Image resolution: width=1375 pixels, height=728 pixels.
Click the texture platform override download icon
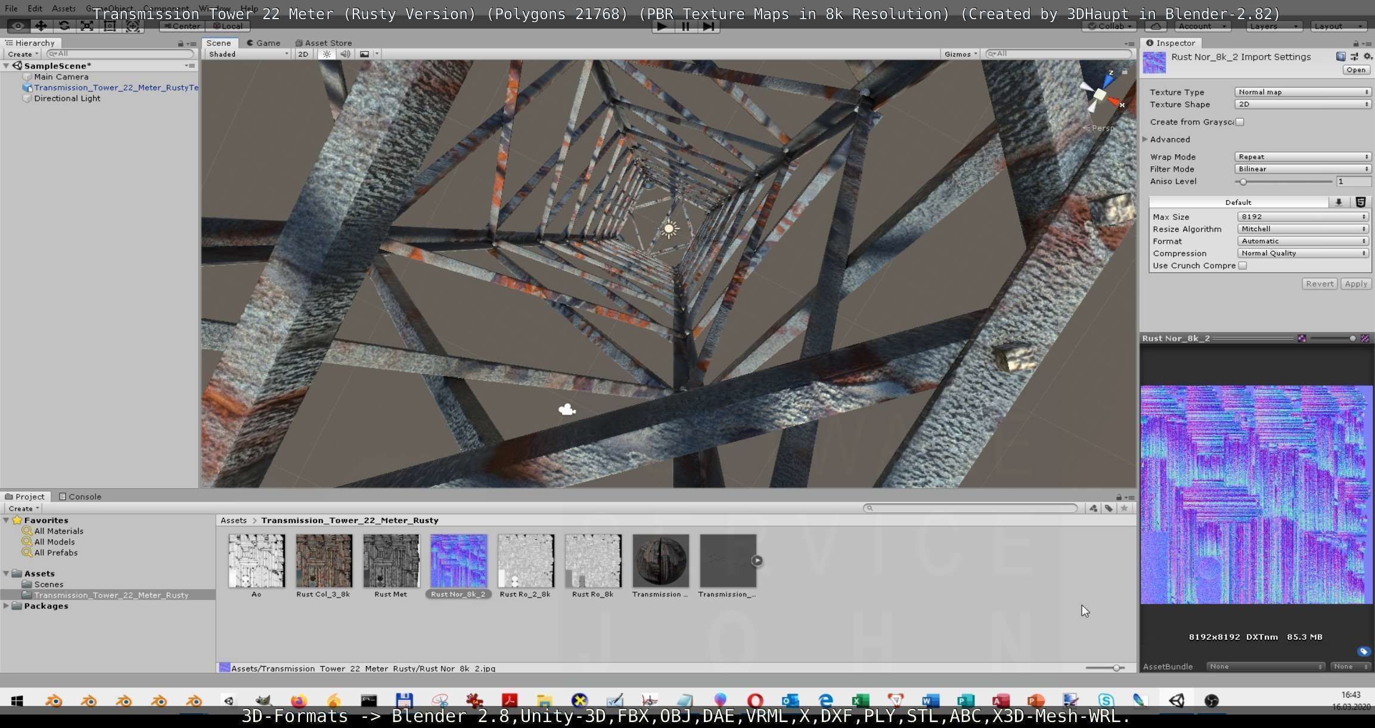tap(1339, 203)
